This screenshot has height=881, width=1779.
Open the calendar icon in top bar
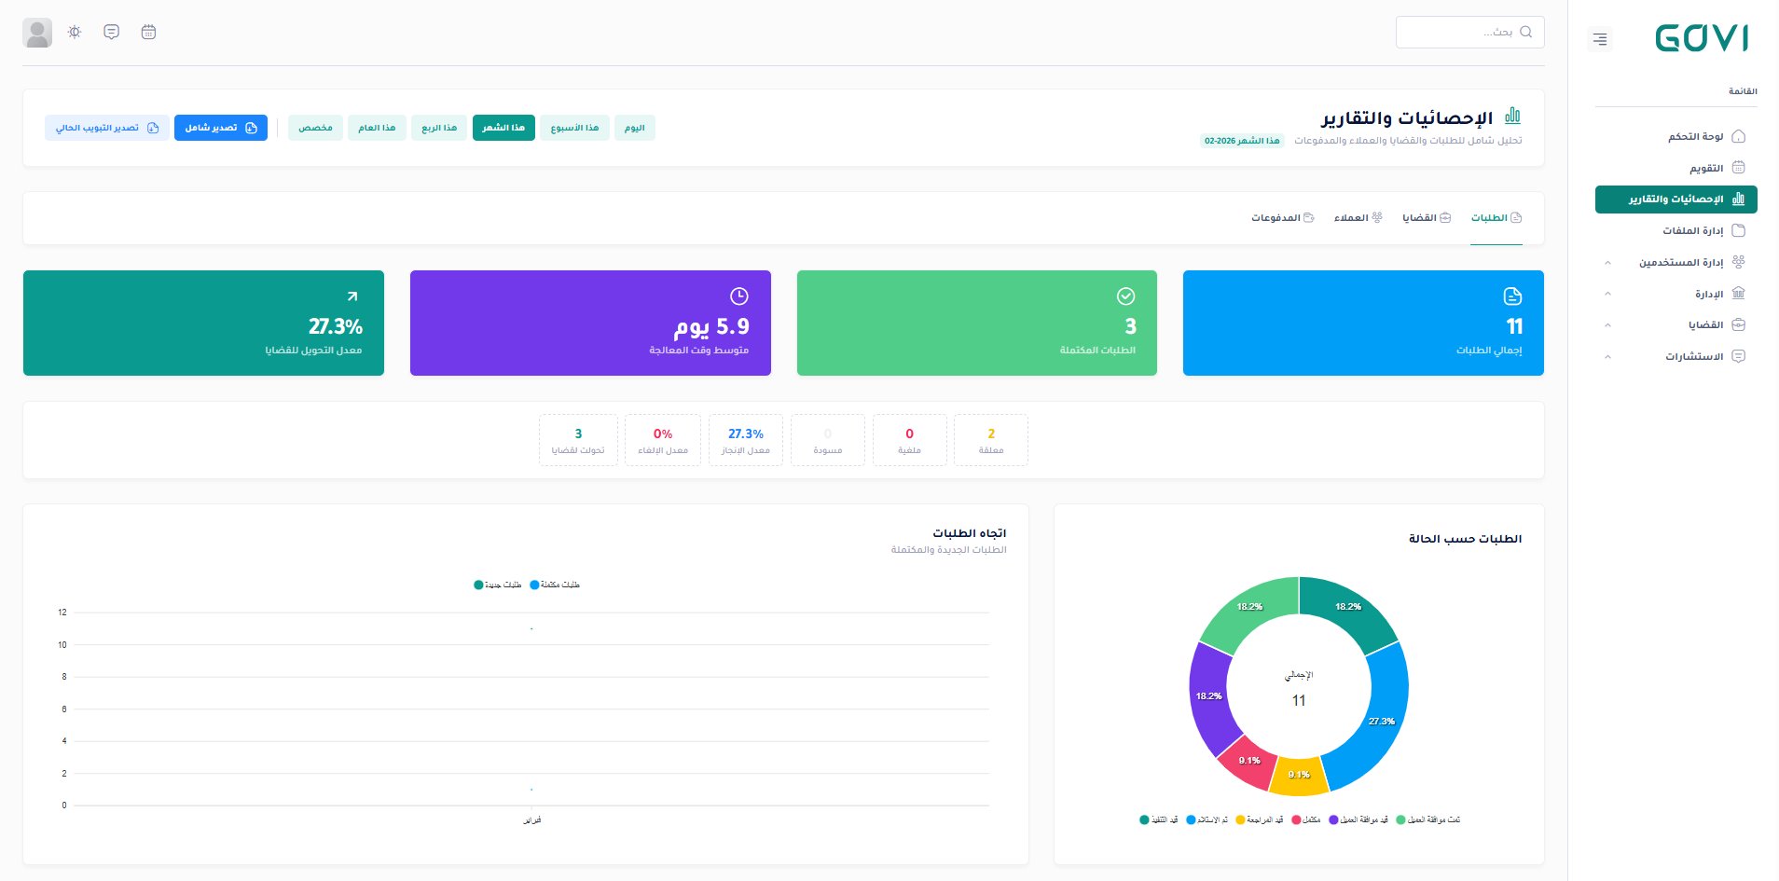tap(148, 32)
